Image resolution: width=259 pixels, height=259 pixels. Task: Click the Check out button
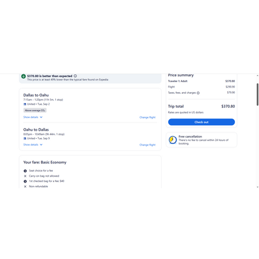coord(201,122)
